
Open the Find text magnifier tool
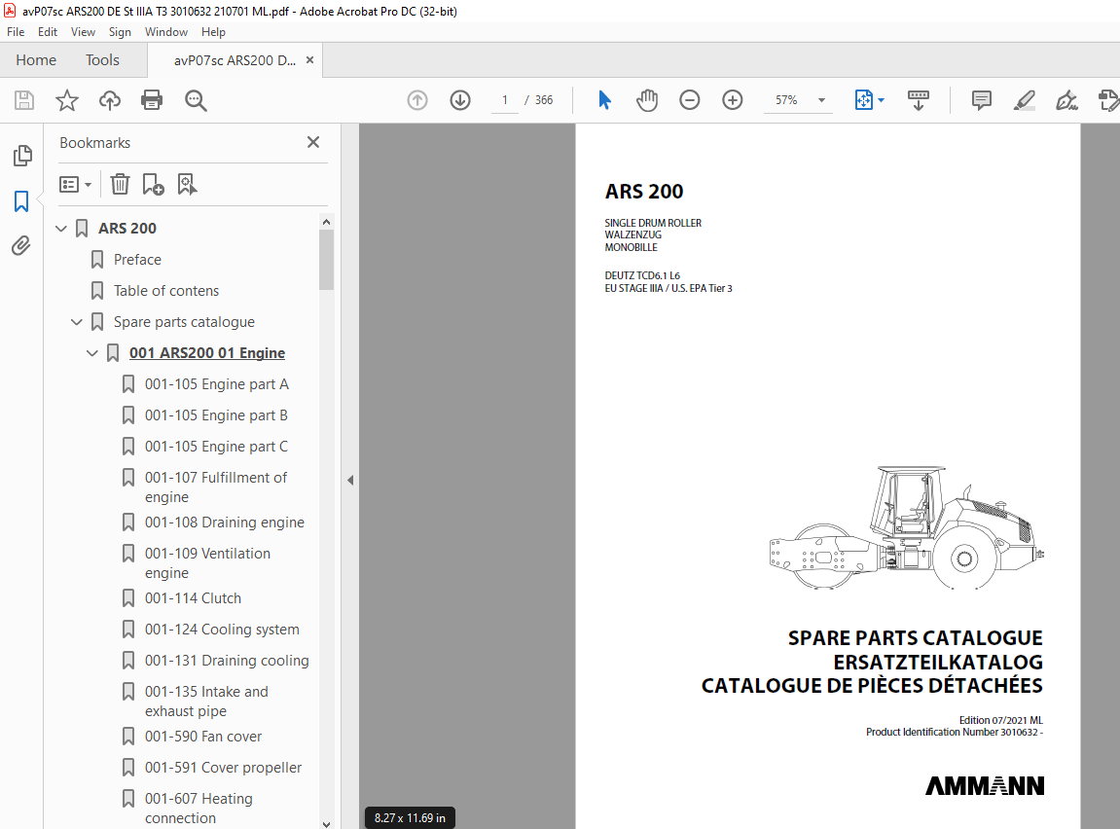click(x=195, y=100)
